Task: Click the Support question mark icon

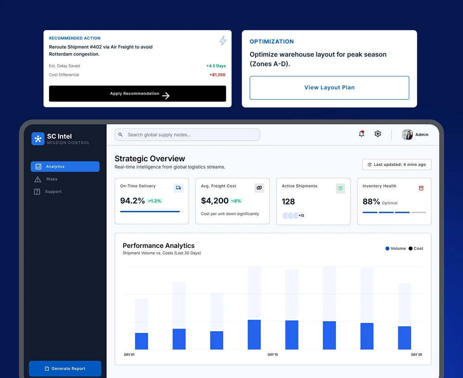Action: [x=37, y=191]
